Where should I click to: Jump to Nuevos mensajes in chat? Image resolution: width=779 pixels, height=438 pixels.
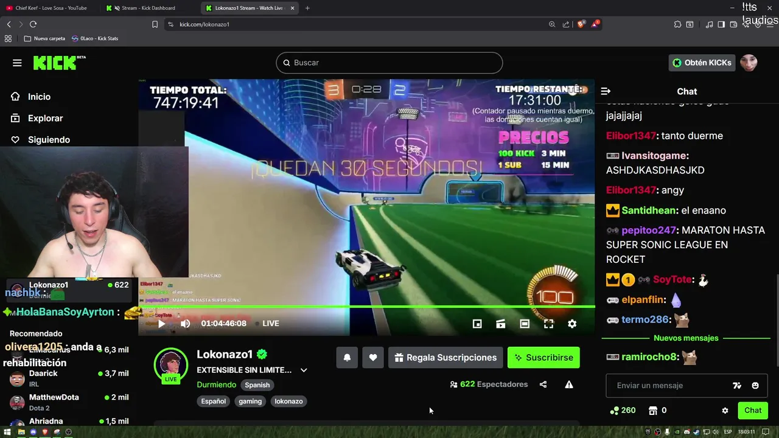click(x=686, y=338)
